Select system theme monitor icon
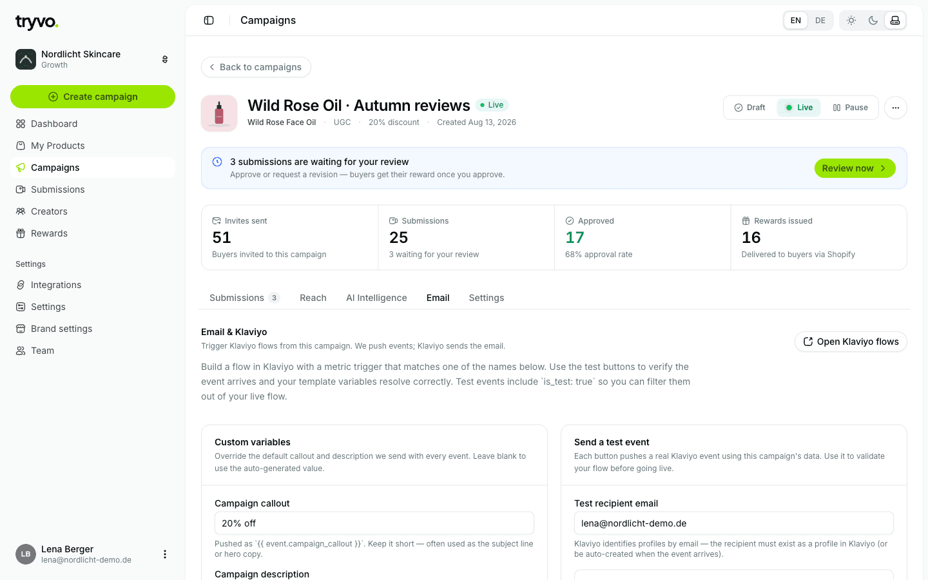 [x=895, y=21]
